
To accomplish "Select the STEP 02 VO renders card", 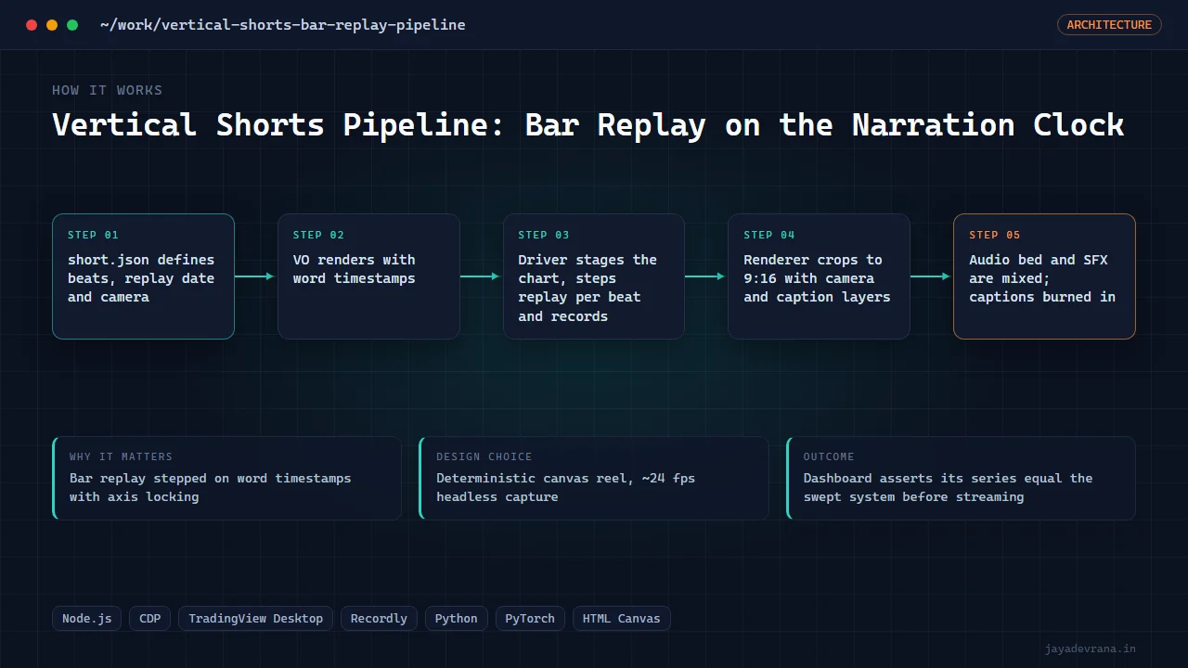I will 368,276.
